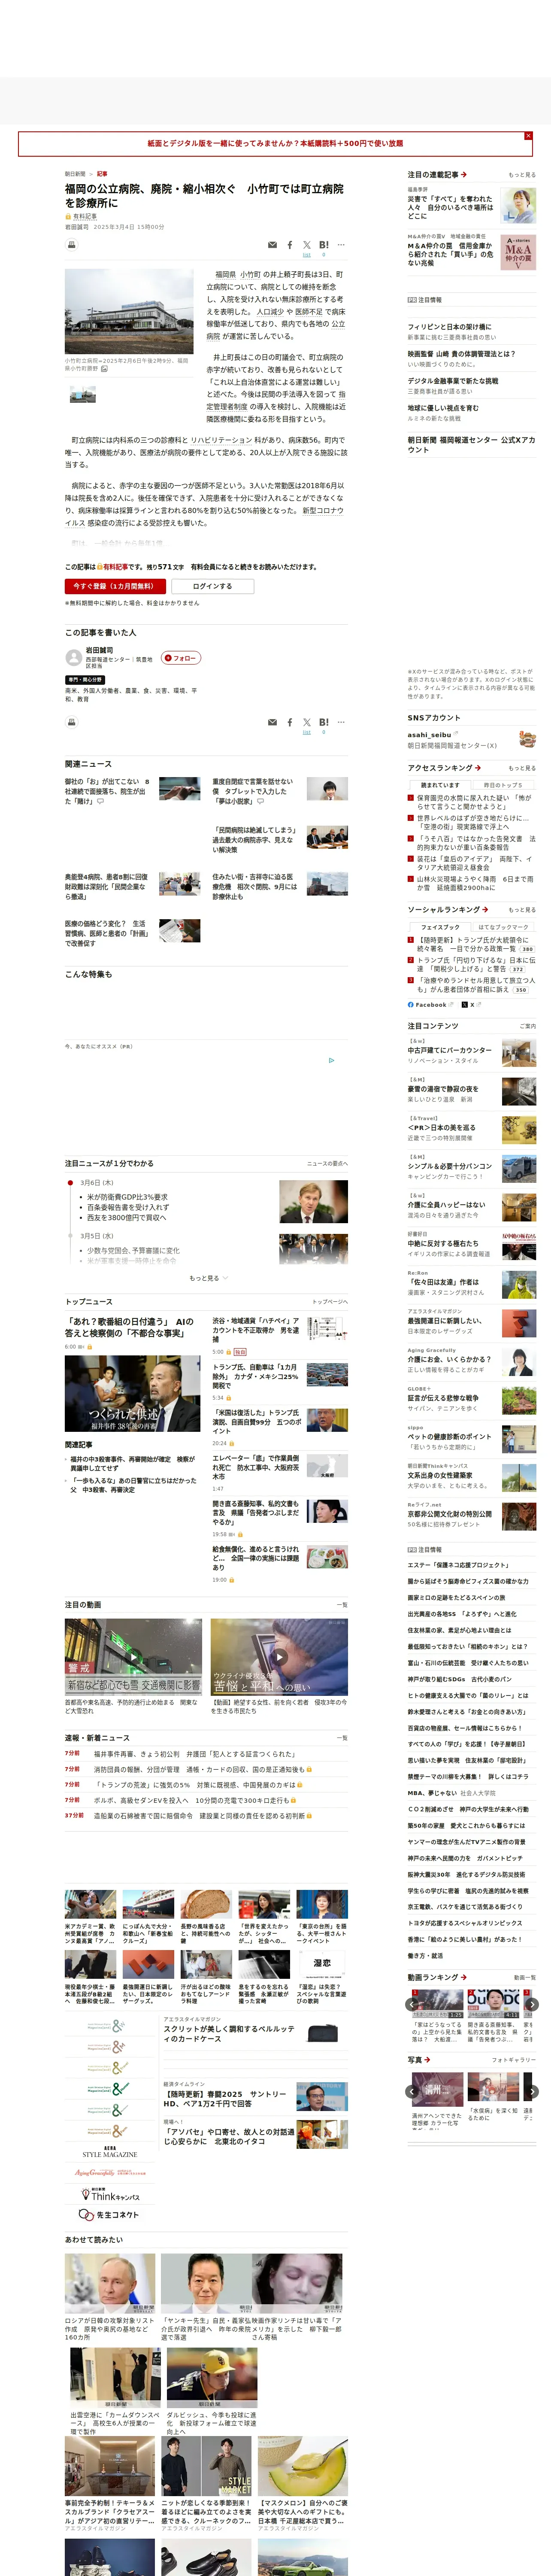The image size is (551, 2576).
Task: Select the フェイスブック social ranking tab
Action: (440, 927)
